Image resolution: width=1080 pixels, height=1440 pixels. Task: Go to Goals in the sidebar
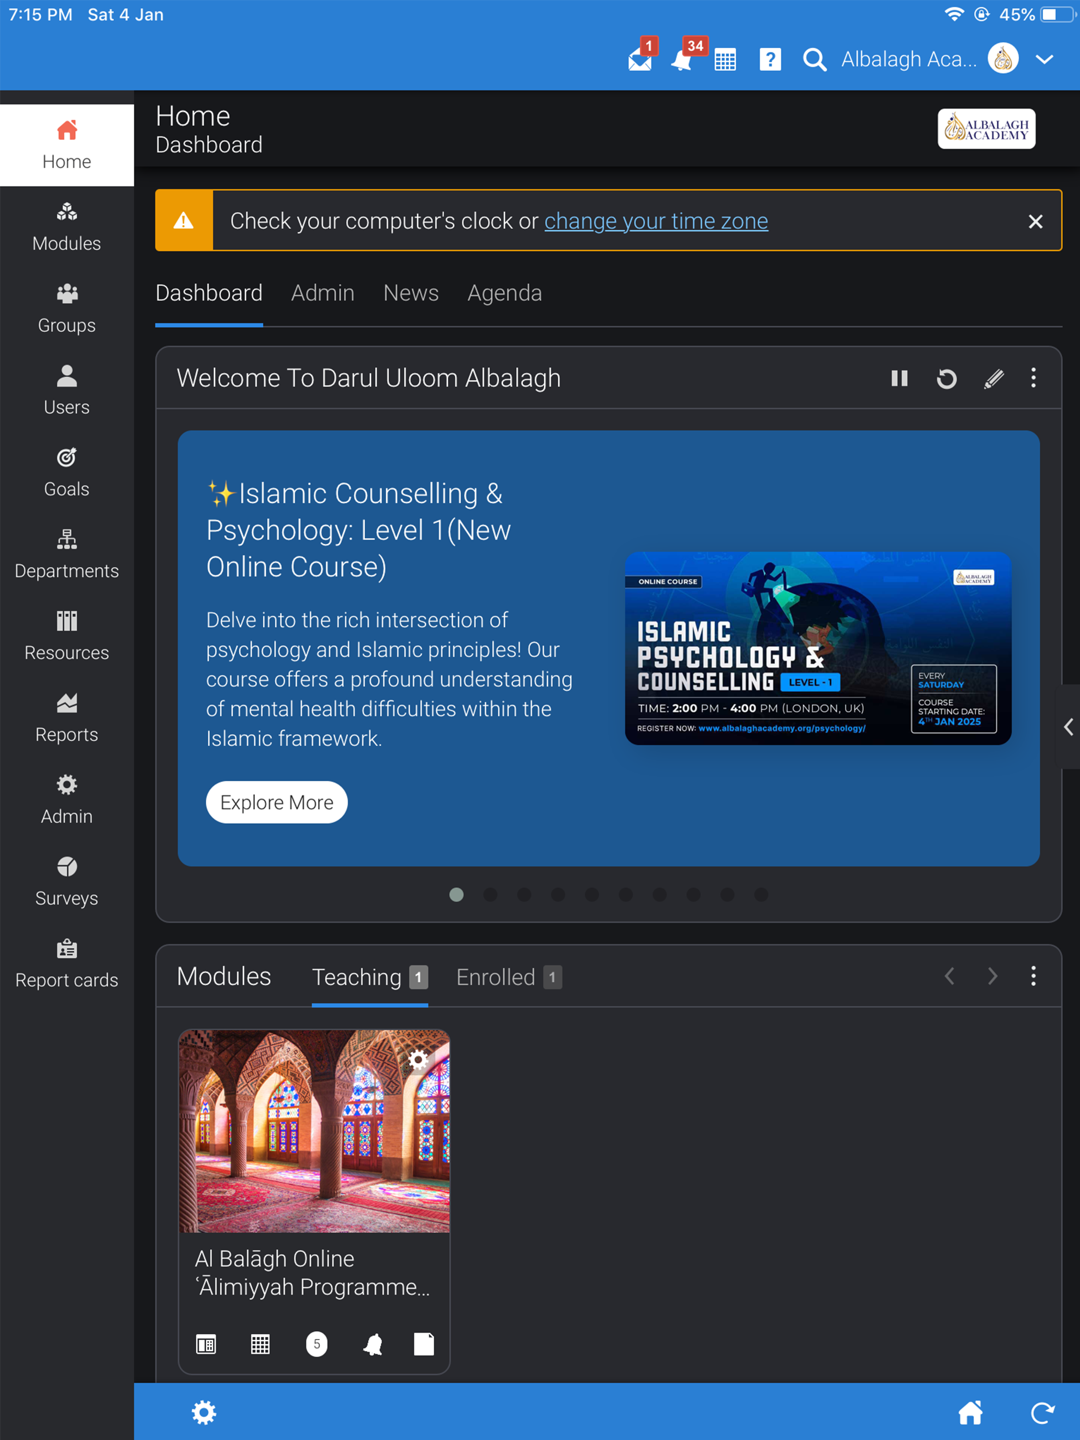[66, 472]
